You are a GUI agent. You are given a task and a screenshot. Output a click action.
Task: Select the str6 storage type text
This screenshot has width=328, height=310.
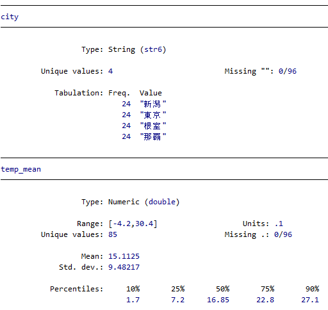pos(153,49)
